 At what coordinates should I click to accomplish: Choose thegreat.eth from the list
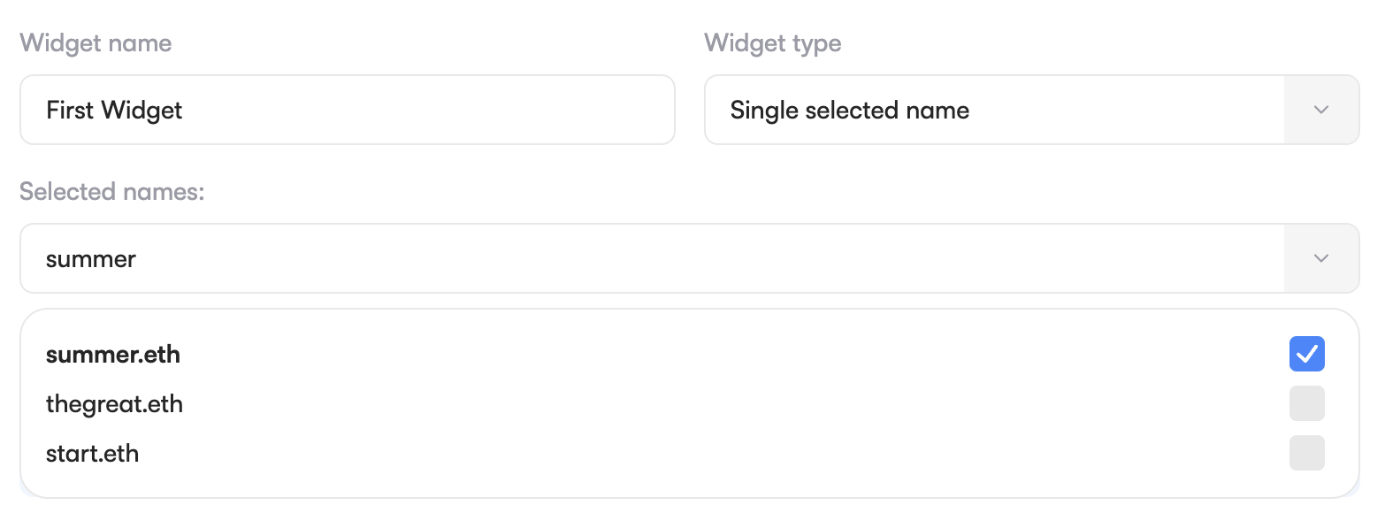click(x=619, y=404)
